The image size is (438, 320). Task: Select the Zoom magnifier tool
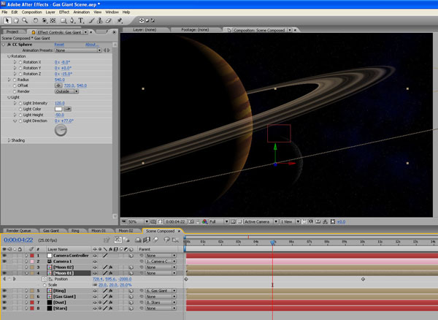point(24,20)
